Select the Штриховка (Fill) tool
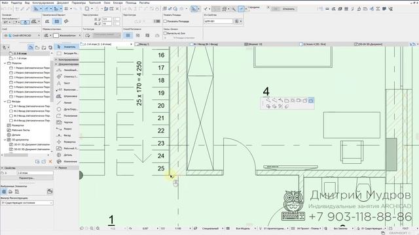Screen dimensions: 419x235 point(67,96)
